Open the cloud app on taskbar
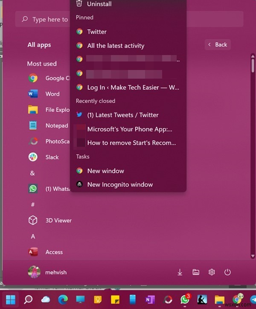Image resolution: width=256 pixels, height=309 pixels. [46, 300]
